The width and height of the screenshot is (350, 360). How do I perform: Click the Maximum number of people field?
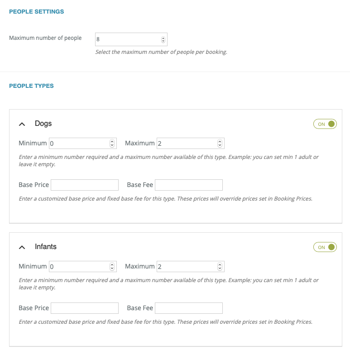(128, 39)
